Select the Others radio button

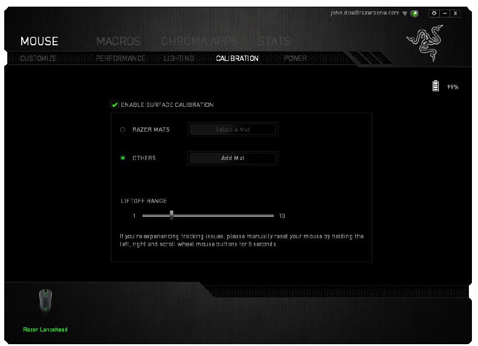123,158
